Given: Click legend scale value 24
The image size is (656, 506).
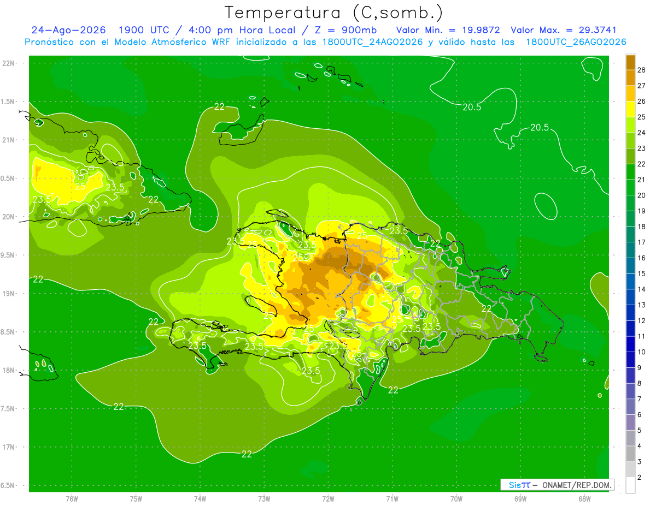Looking at the screenshot, I should click(x=642, y=133).
